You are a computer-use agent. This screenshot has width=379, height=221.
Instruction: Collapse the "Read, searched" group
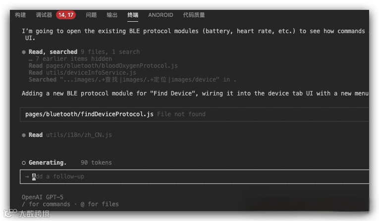pyautogui.click(x=53, y=52)
